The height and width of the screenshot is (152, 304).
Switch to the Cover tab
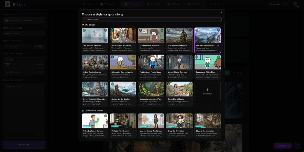pyautogui.click(x=195, y=4)
